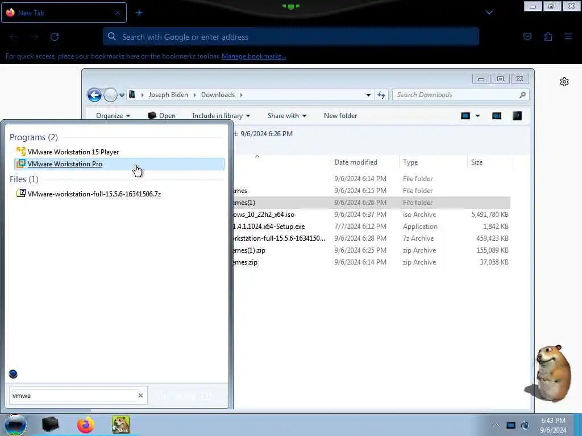582x436 pixels.
Task: Open the hamster Box taskbar app
Action: pyautogui.click(x=121, y=425)
